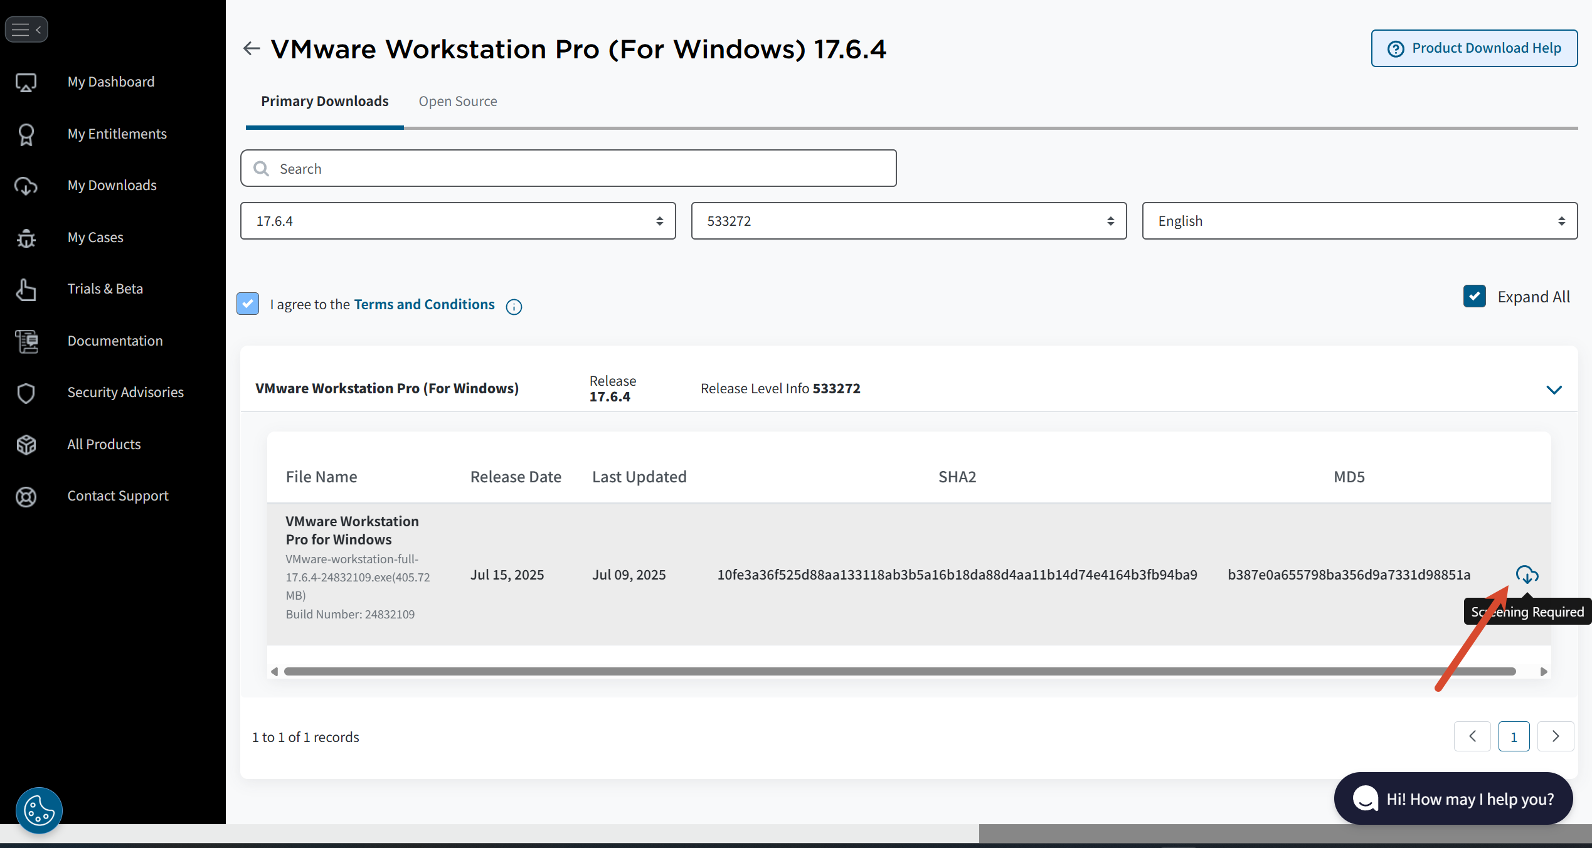Screen dimensions: 1592x848
Task: Click the 'Jul 15, 2025' release date
Action: pos(507,575)
